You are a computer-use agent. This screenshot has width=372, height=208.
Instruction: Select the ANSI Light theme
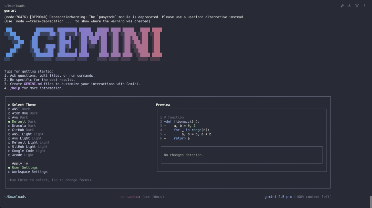coord(26,134)
